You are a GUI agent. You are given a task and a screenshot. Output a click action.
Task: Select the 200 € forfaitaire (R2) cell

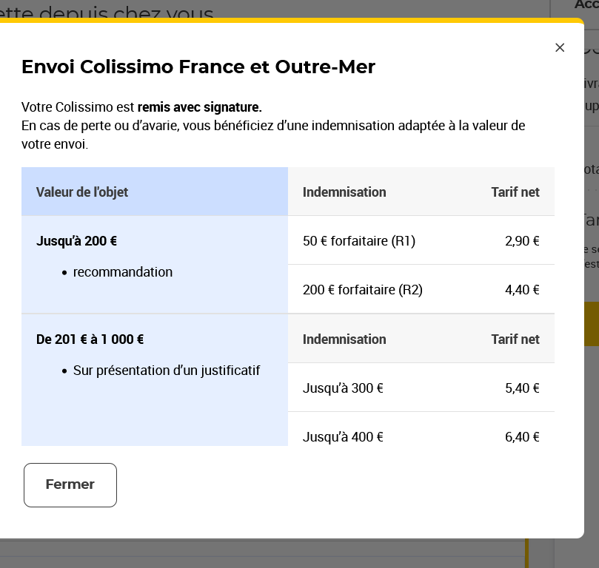coord(363,290)
